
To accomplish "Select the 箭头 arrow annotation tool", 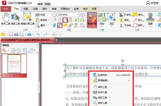I will tap(138, 20).
